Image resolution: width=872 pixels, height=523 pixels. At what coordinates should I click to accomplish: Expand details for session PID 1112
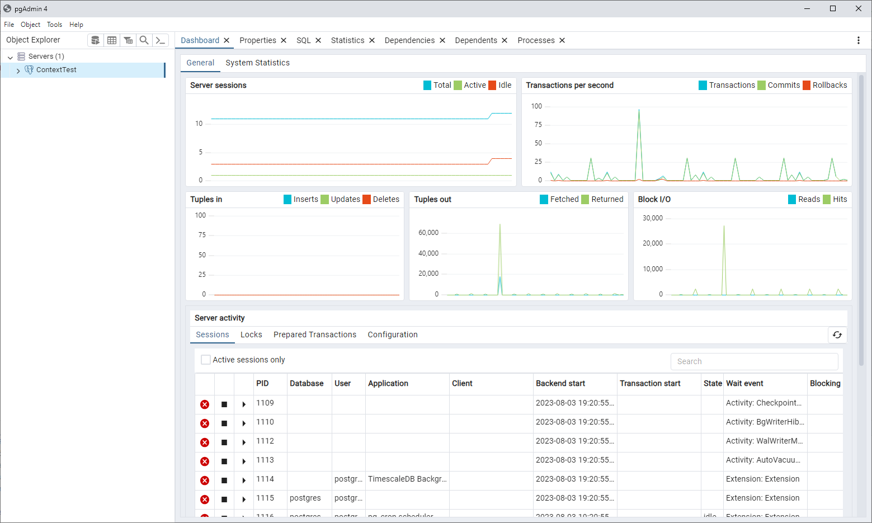(x=244, y=442)
